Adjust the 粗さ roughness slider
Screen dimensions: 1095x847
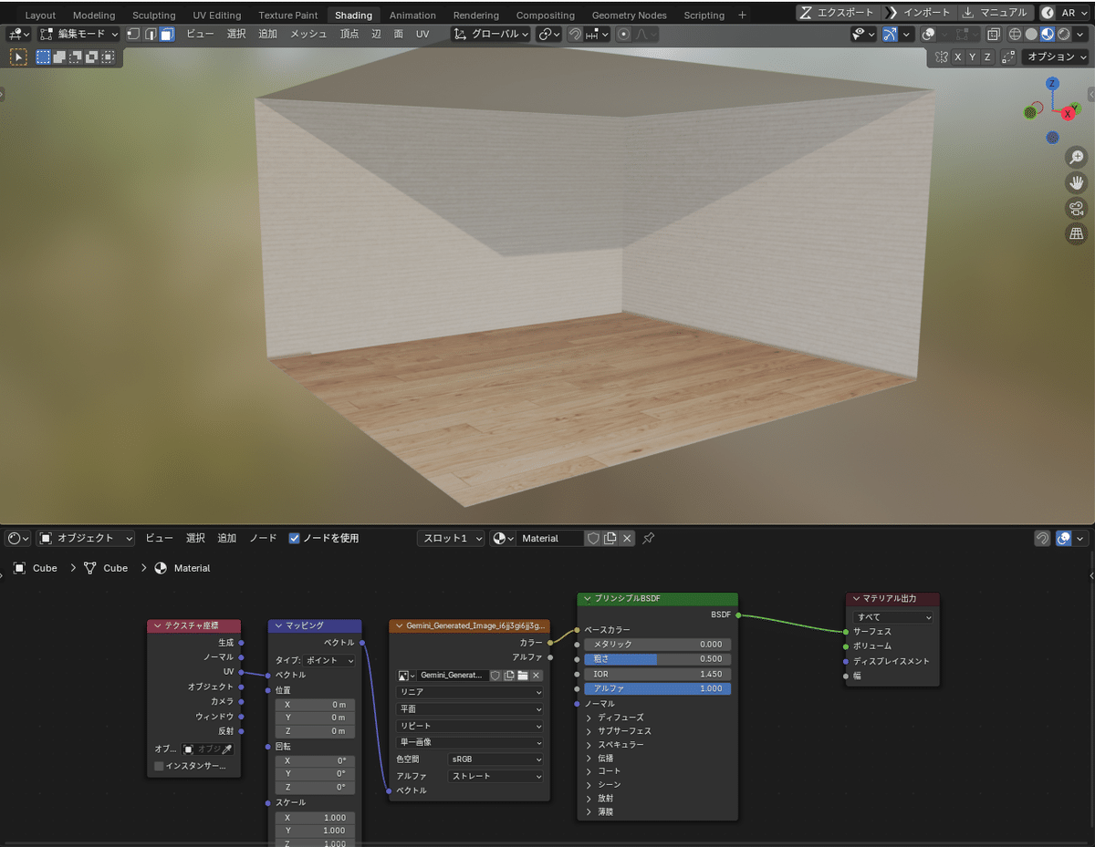[x=657, y=659]
